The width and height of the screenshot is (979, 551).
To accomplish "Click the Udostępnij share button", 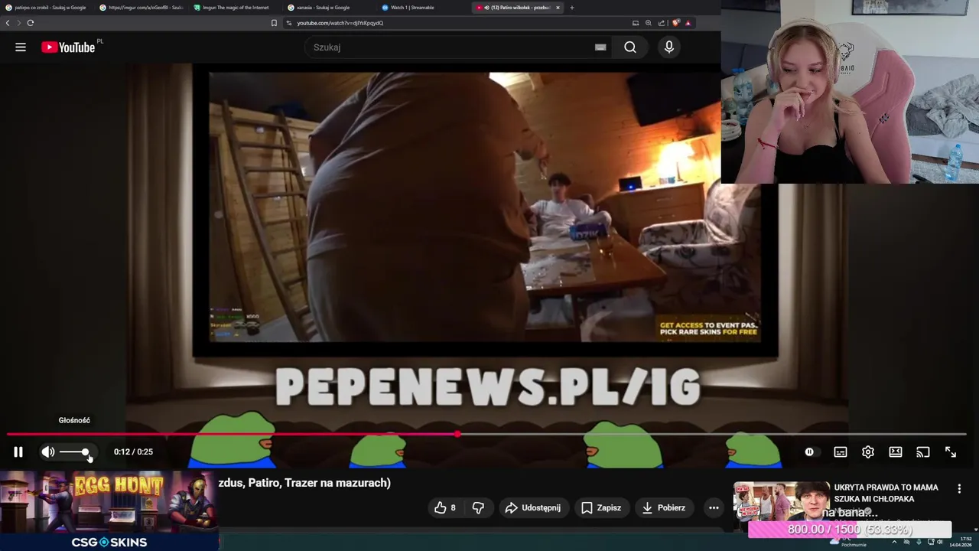I will point(533,507).
